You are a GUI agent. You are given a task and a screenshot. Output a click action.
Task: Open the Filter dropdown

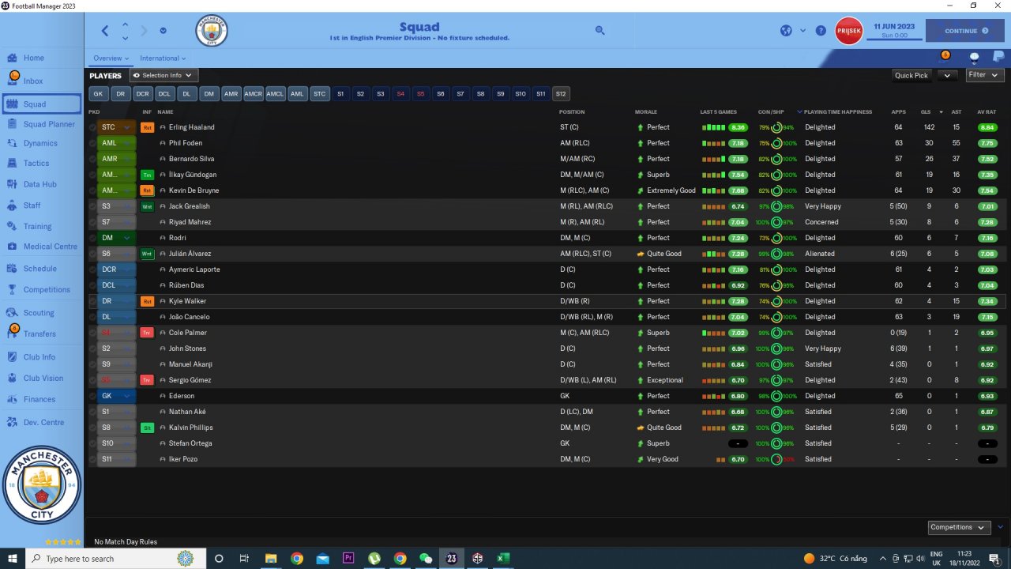click(983, 75)
